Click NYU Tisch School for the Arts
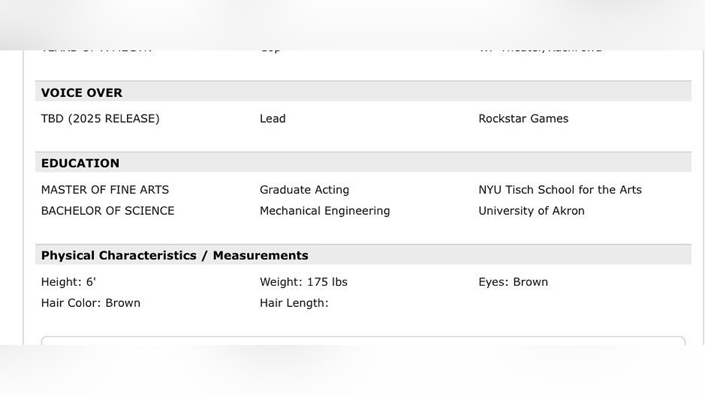This screenshot has height=396, width=705. pos(560,189)
